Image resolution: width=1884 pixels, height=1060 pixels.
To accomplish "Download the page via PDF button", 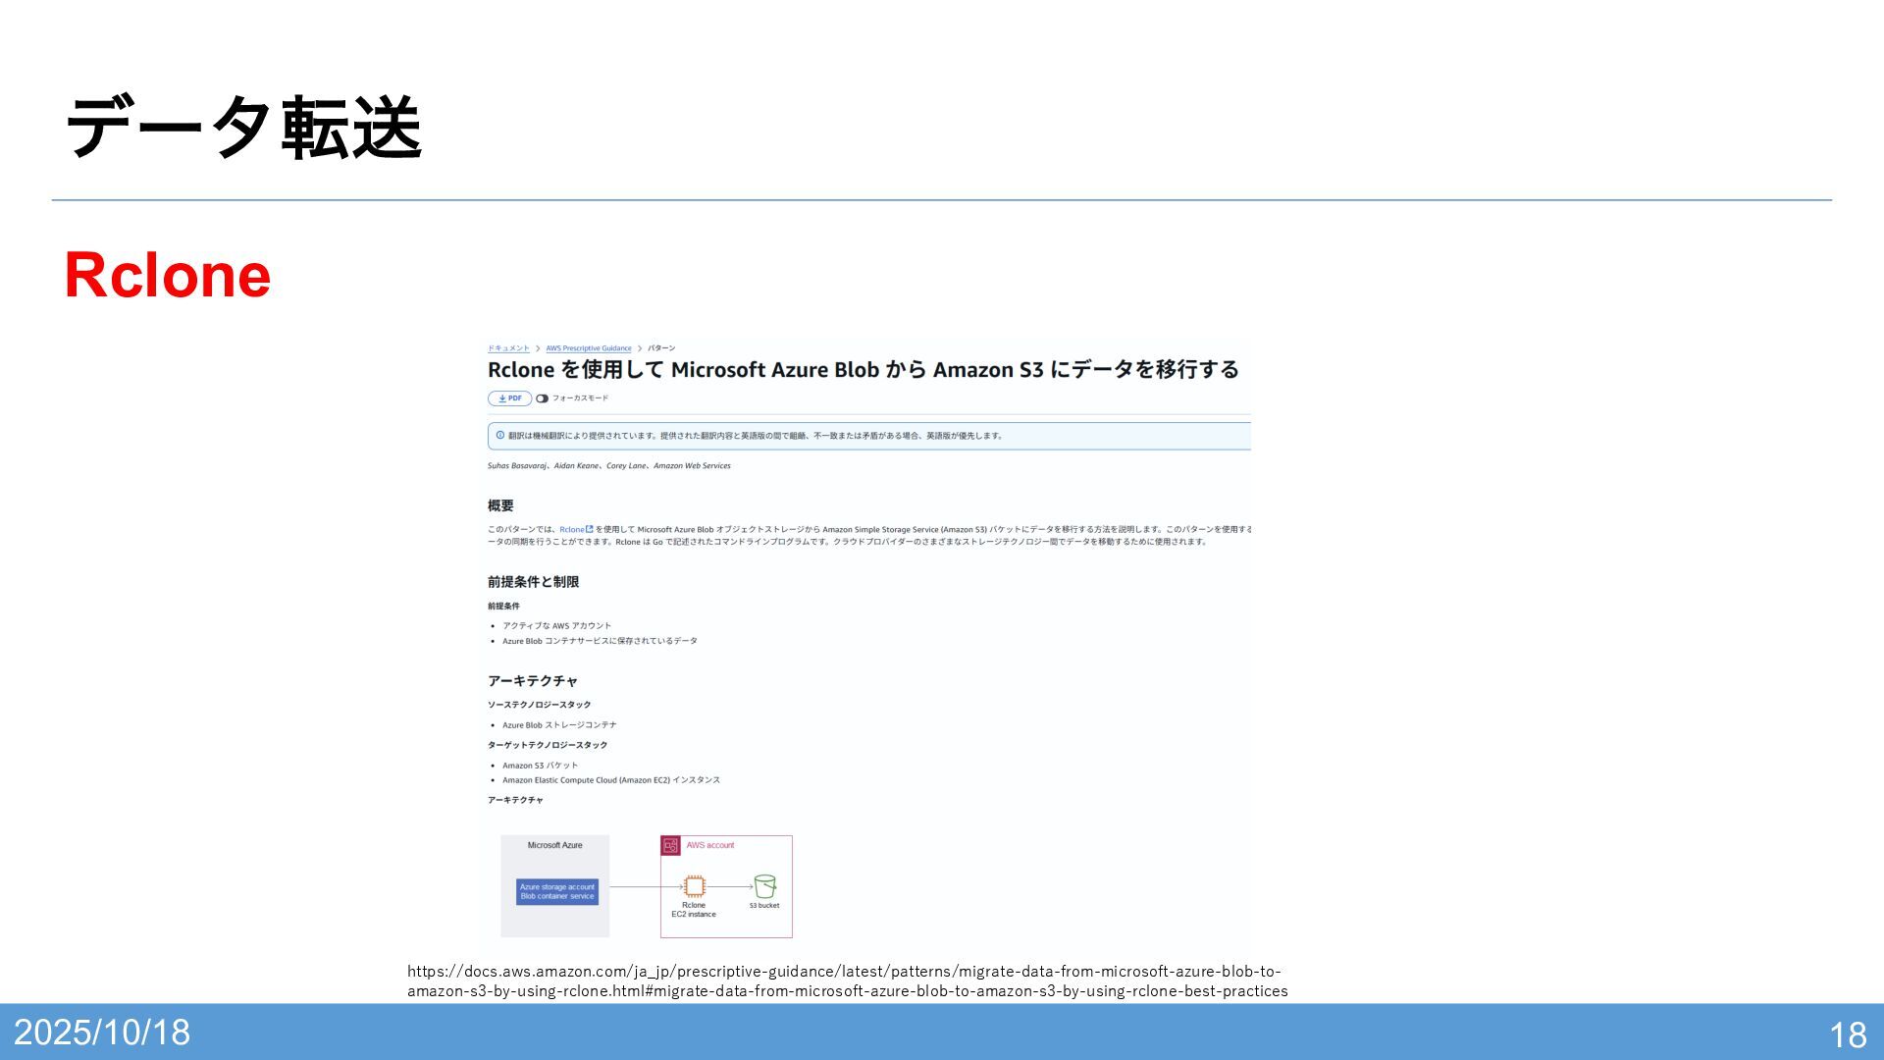I will (509, 398).
